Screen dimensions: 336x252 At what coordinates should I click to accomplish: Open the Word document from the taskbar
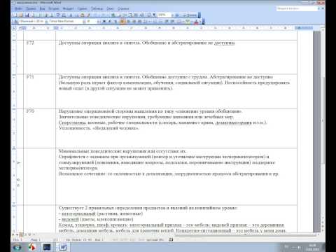pyautogui.click(x=63, y=247)
